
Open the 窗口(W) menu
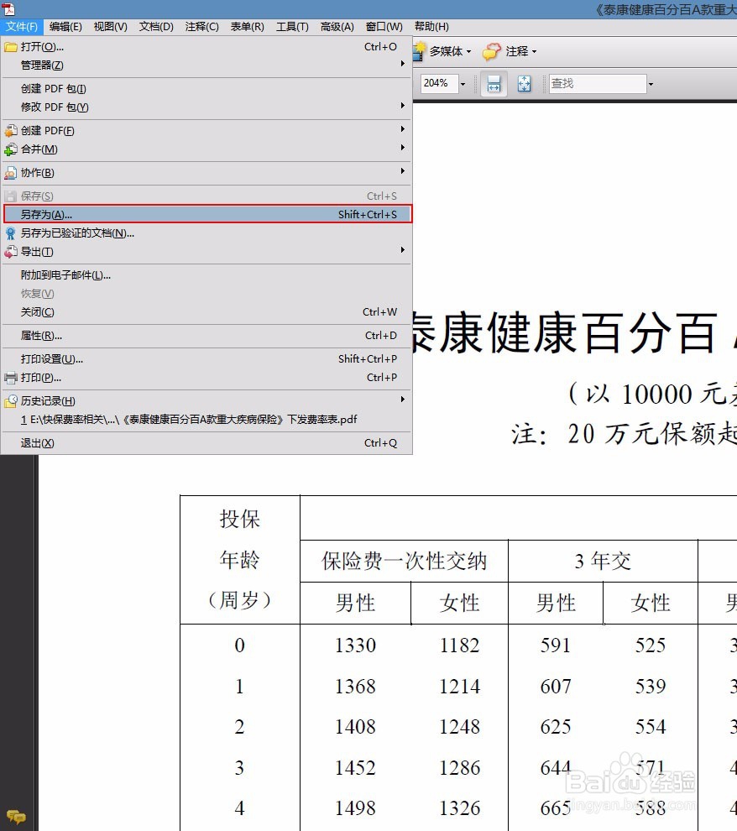384,27
